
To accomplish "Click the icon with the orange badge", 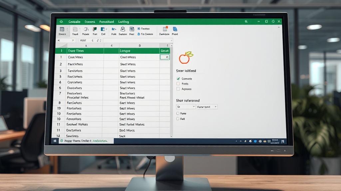I will pos(164,29).
